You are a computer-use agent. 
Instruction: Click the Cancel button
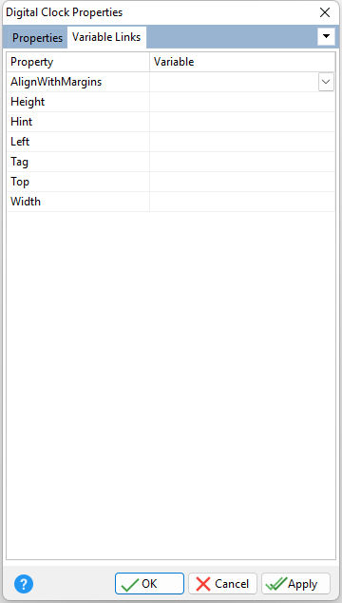pos(222,584)
